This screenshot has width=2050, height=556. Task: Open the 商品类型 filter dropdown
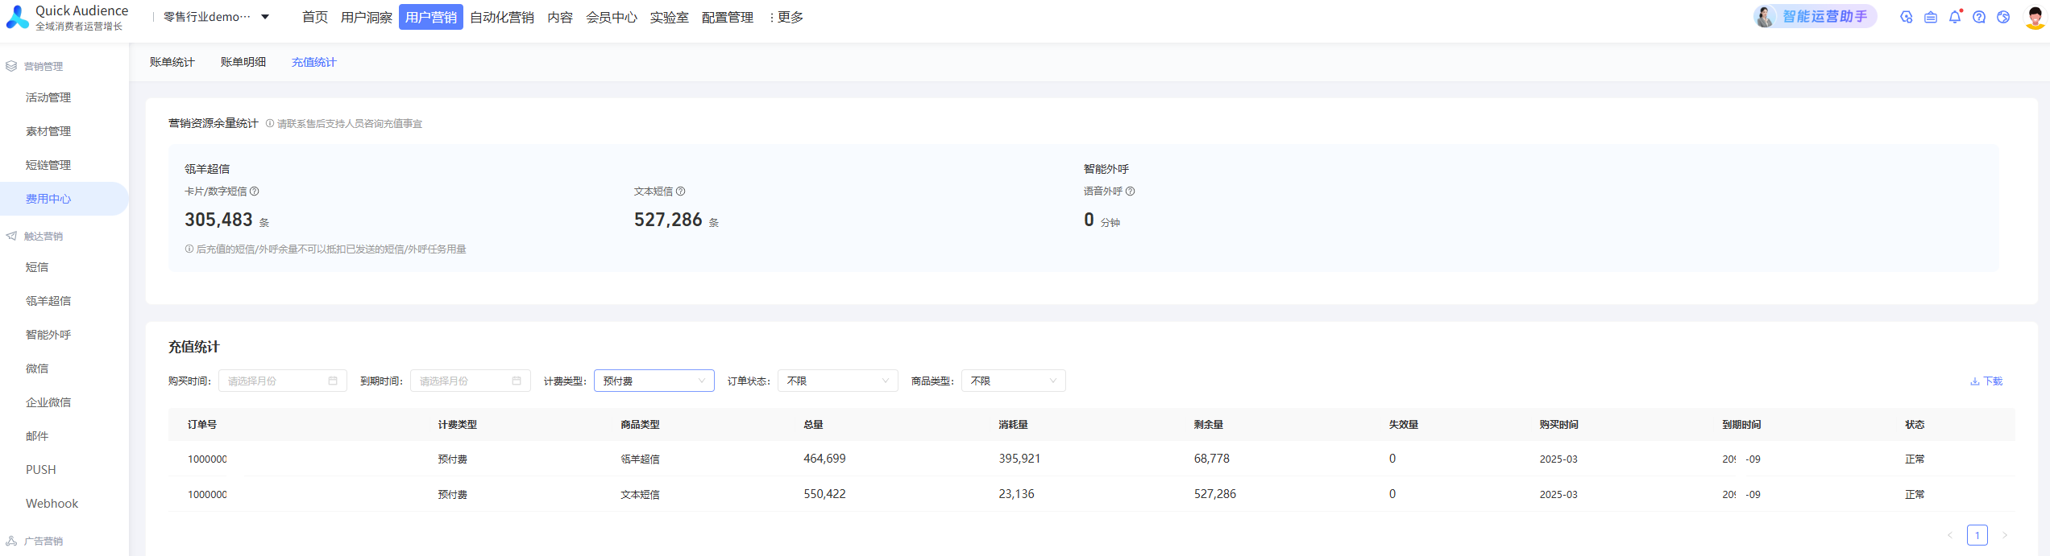pos(1014,381)
